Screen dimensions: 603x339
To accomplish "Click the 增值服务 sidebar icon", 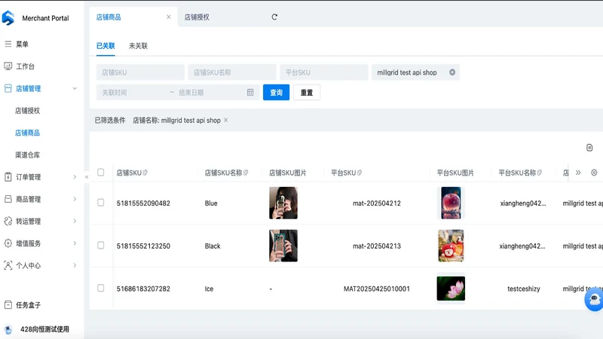I will coord(8,243).
